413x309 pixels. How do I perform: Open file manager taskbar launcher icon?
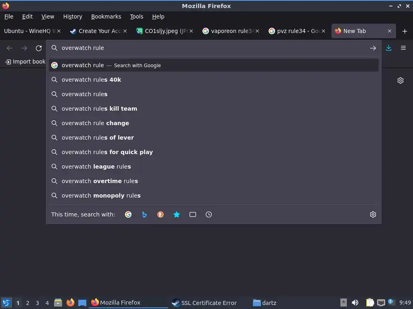[x=58, y=303]
